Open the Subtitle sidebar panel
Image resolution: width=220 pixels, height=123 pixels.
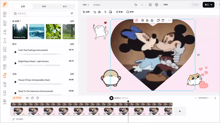coord(5,49)
